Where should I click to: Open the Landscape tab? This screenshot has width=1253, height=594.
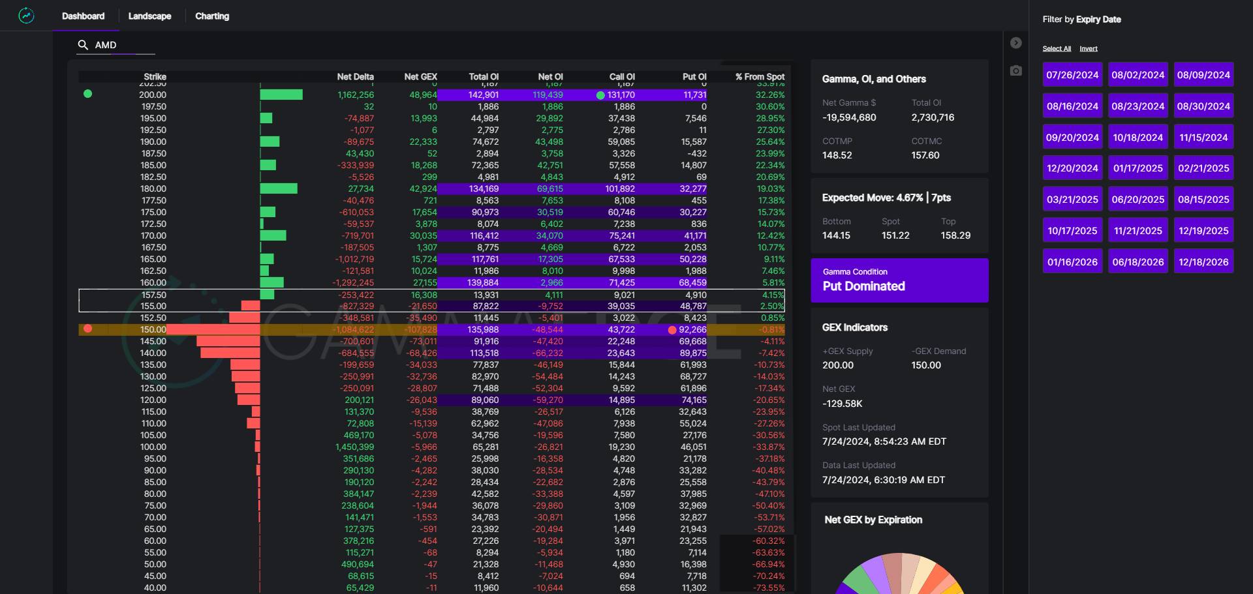point(149,16)
